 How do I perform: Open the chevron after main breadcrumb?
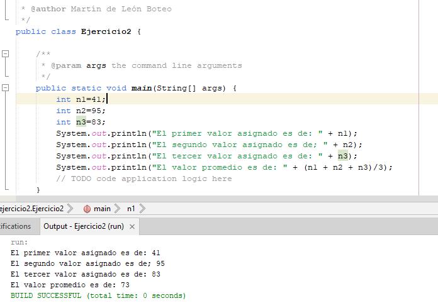117,209
